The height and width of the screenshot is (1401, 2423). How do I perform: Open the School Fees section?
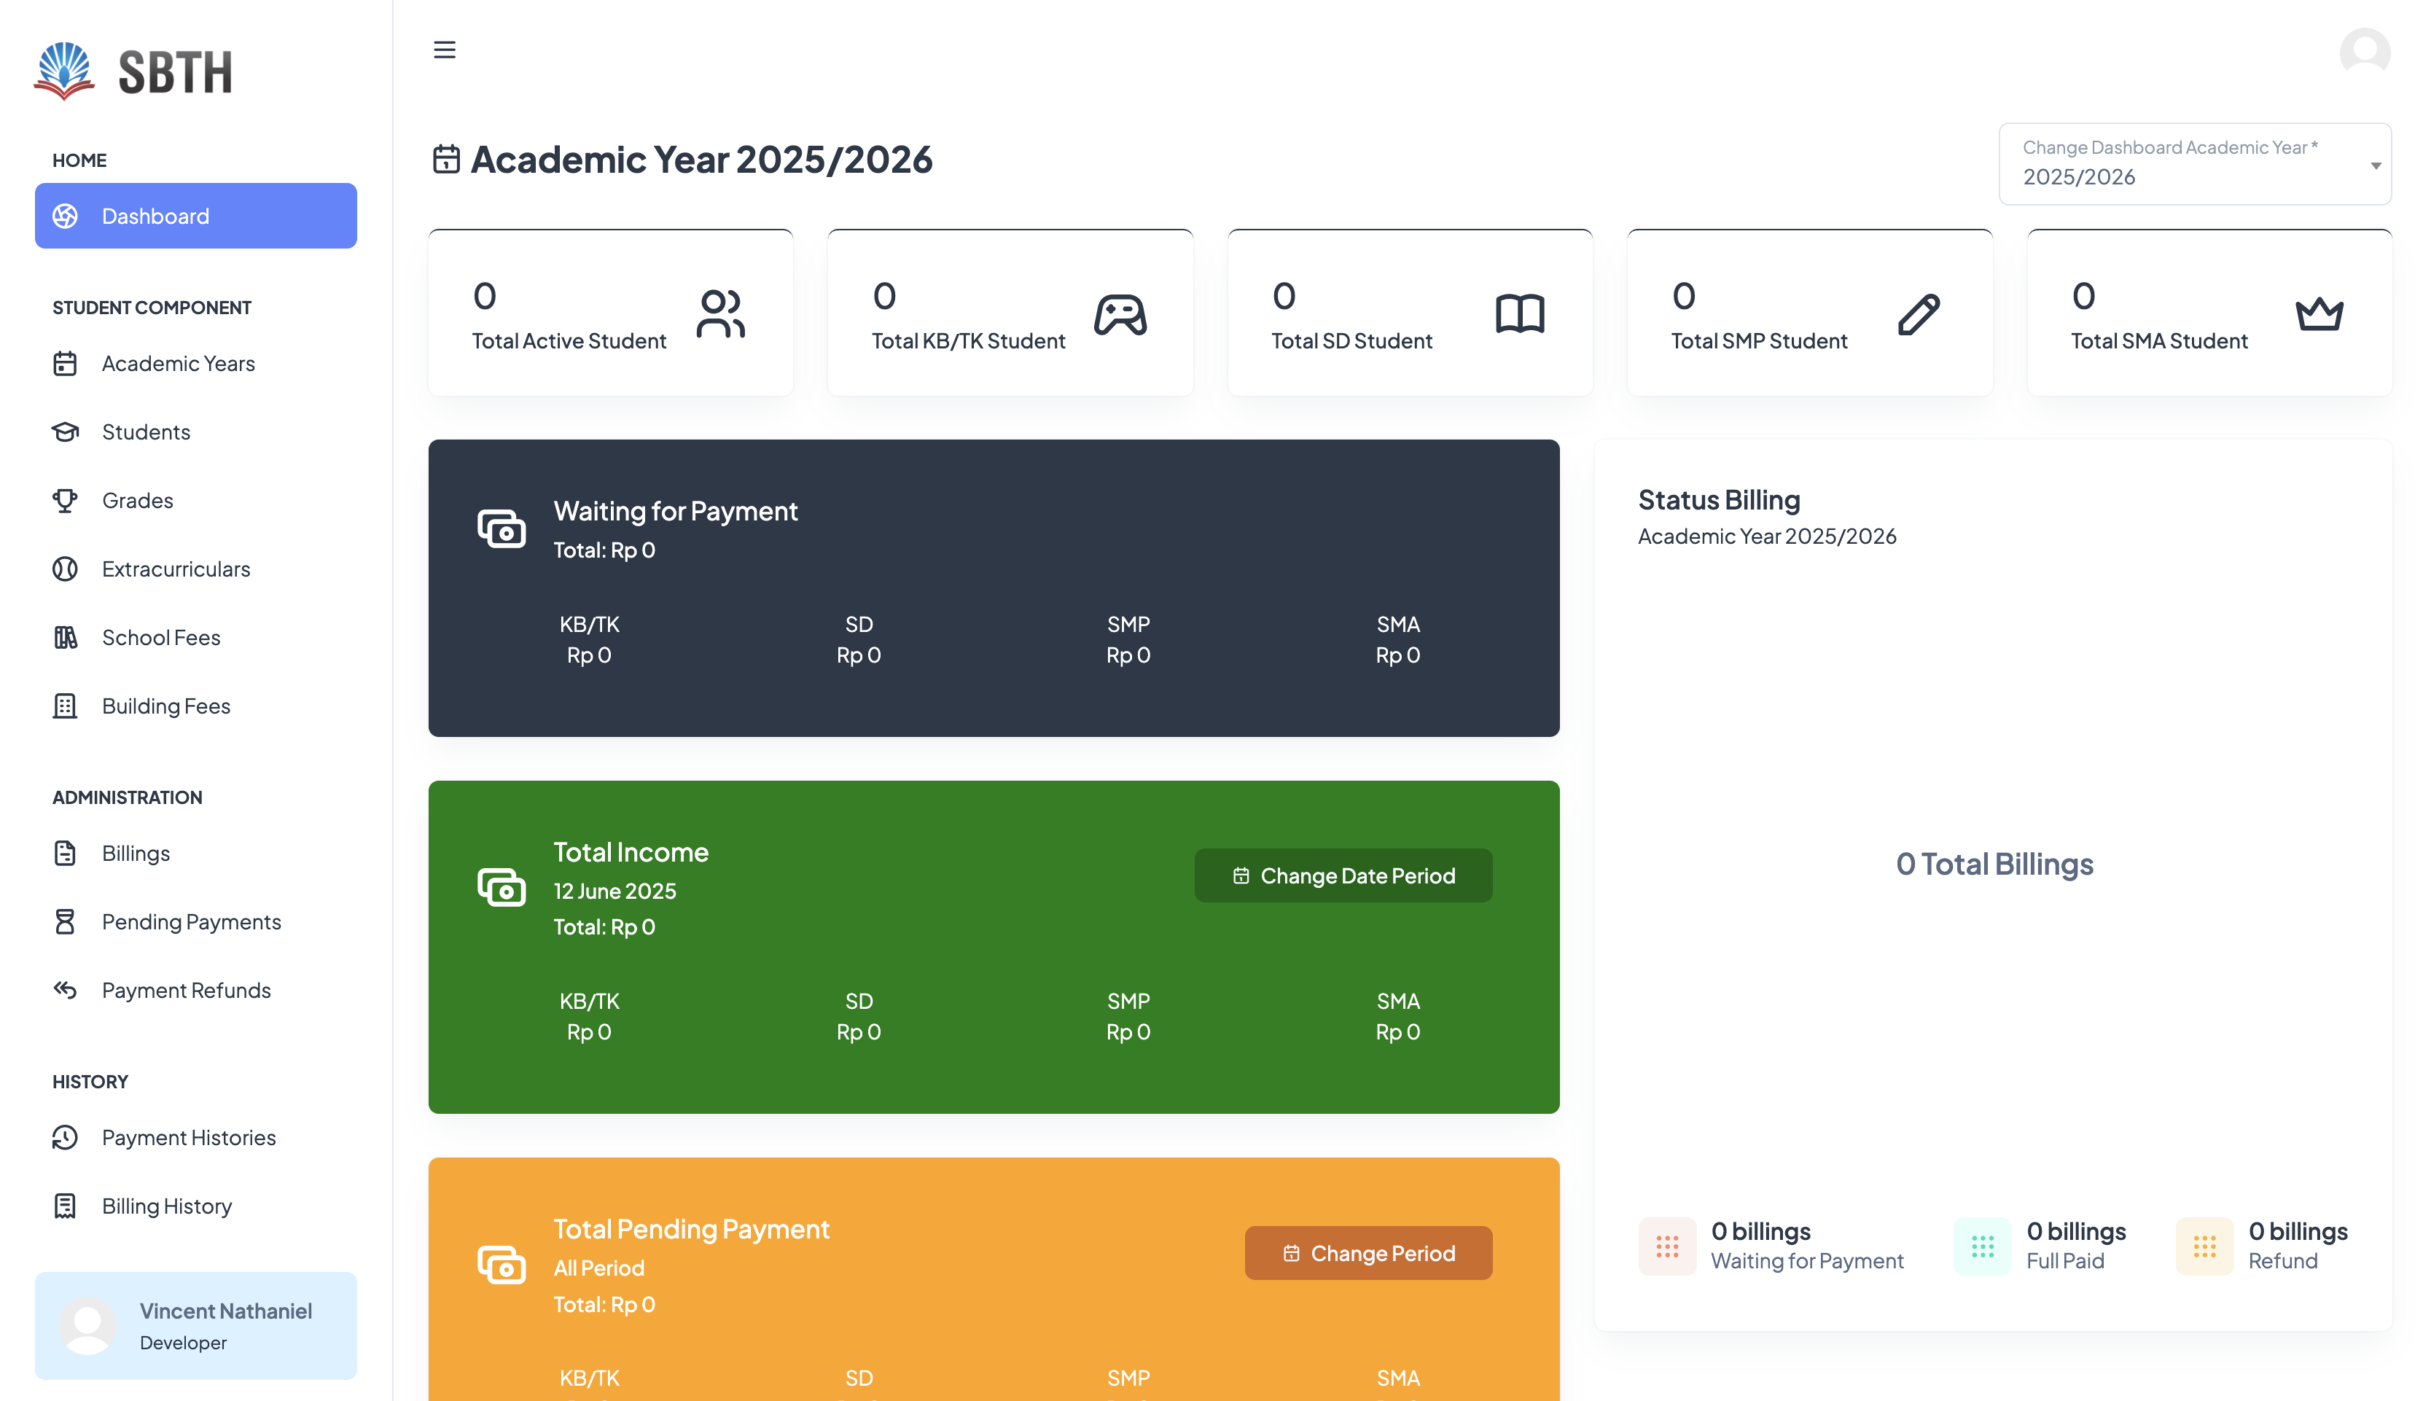[160, 638]
